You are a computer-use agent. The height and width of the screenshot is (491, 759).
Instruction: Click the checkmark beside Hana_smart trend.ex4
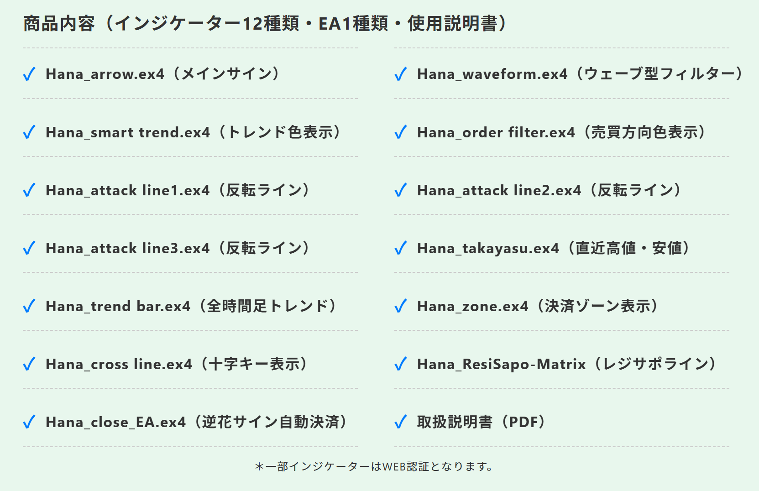point(29,132)
